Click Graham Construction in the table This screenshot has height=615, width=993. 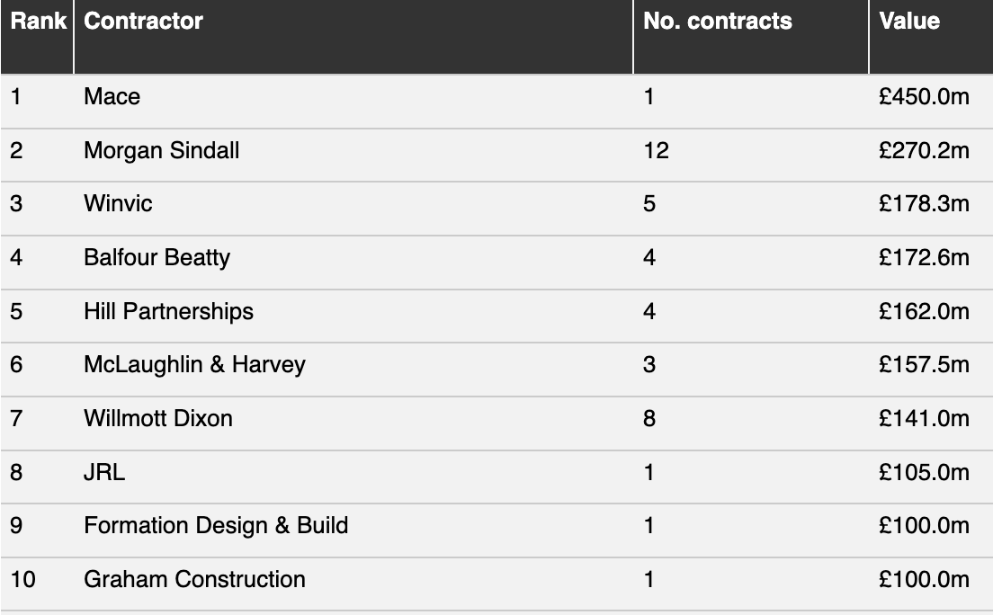tap(194, 579)
